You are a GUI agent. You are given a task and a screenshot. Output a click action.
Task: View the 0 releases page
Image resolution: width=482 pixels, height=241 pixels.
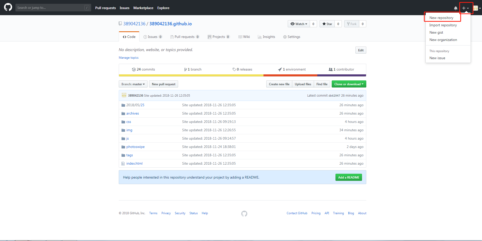pos(242,69)
